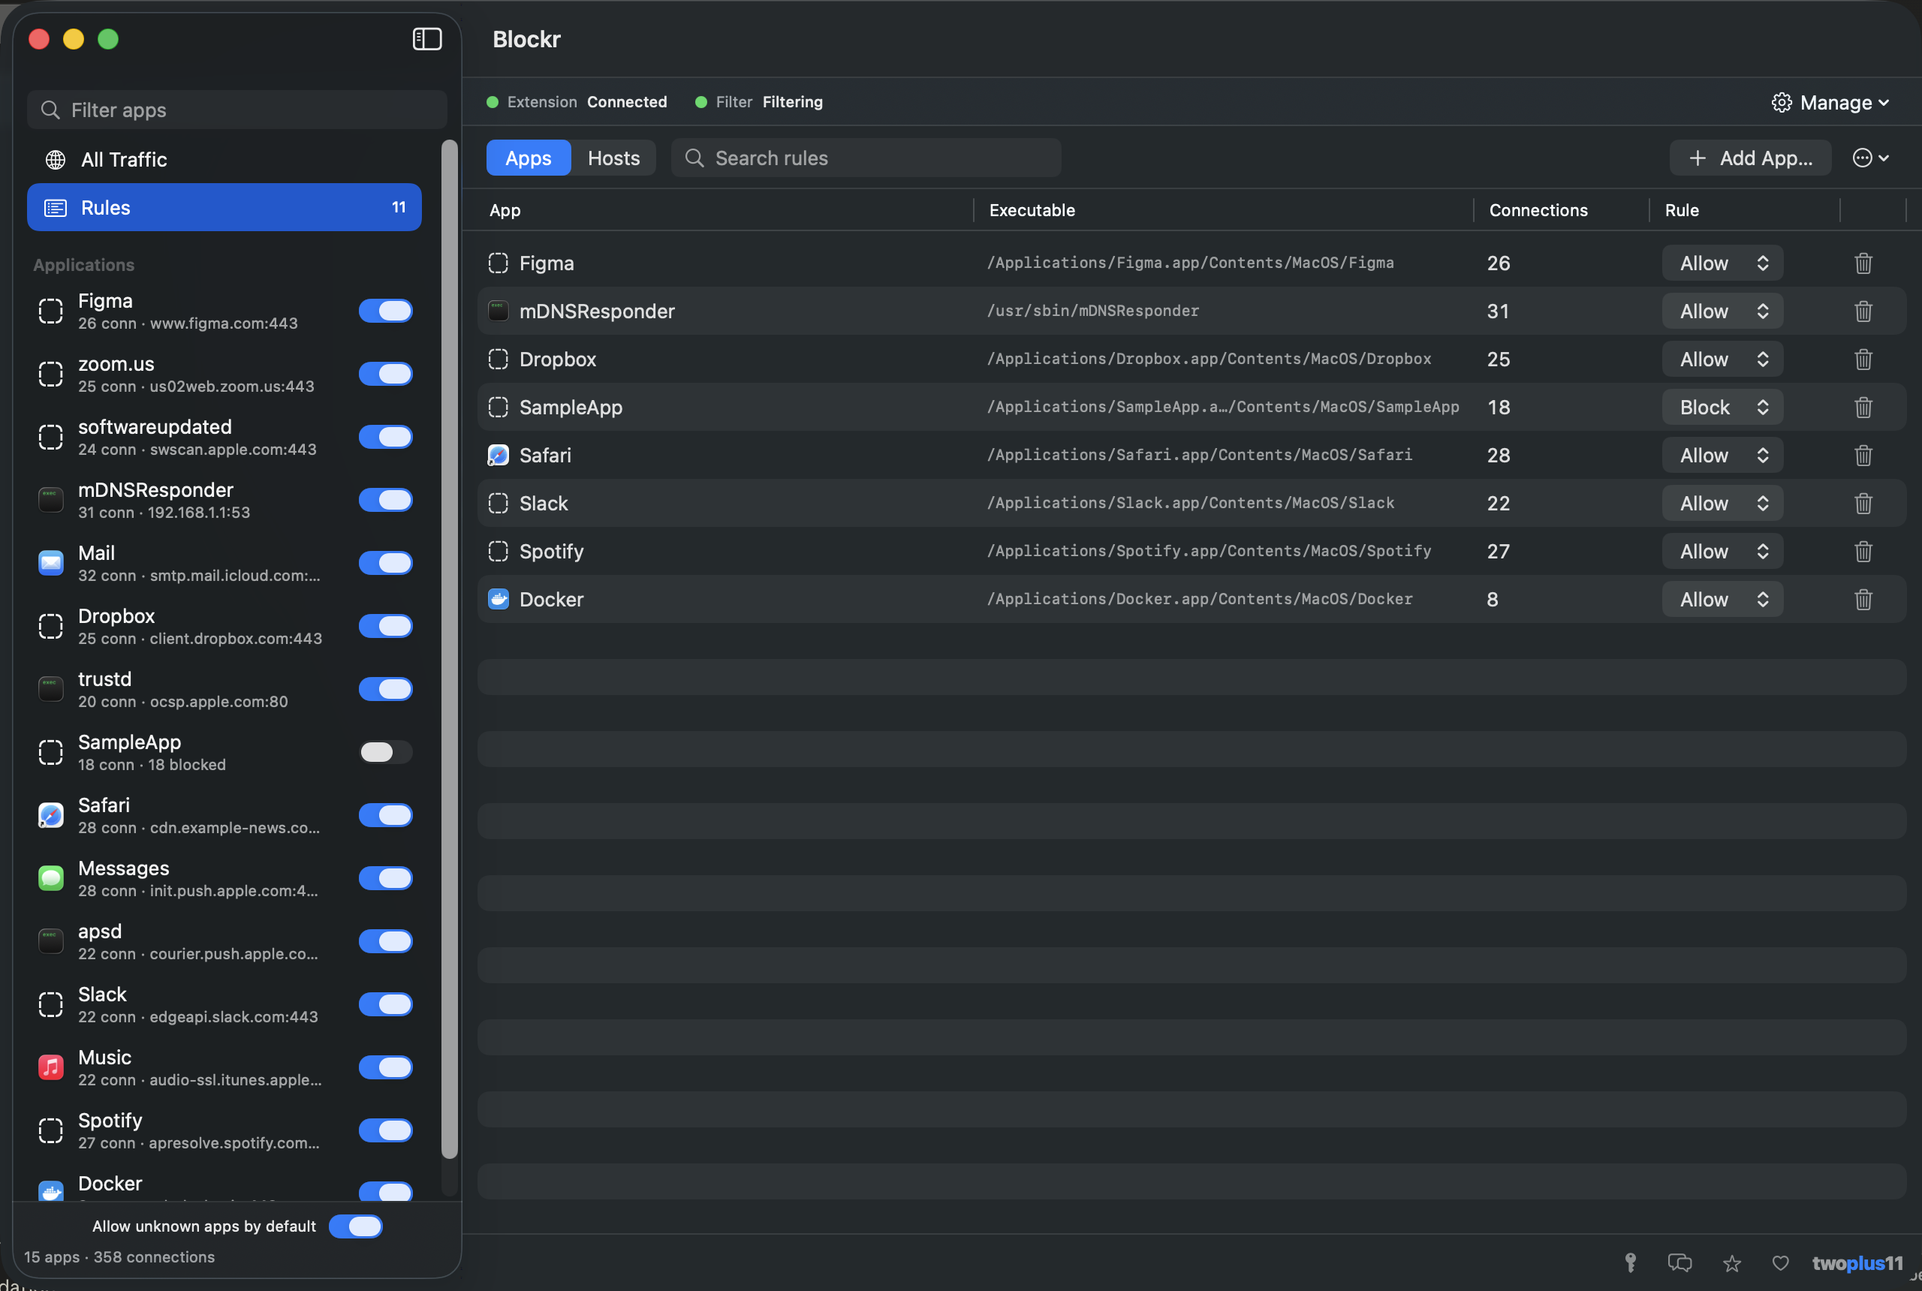
Task: Open Docker rule Allow dropdown
Action: [1723, 600]
